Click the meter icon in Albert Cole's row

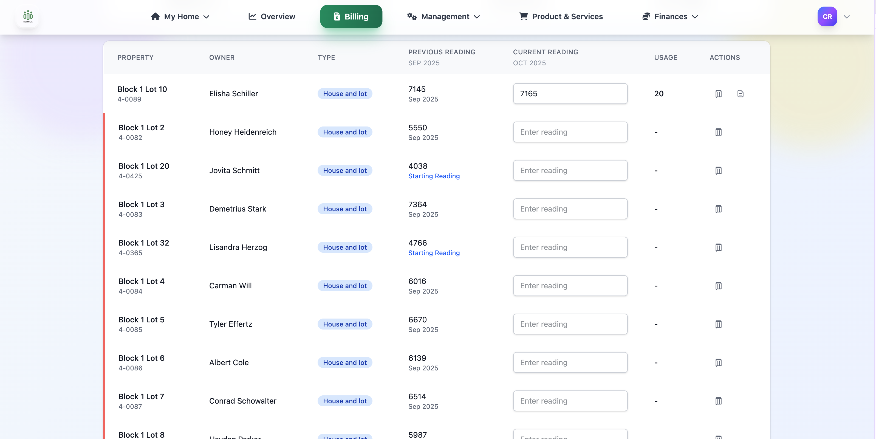(x=718, y=362)
